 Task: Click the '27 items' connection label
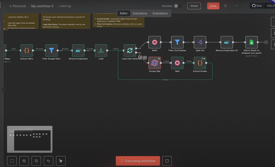90,49
